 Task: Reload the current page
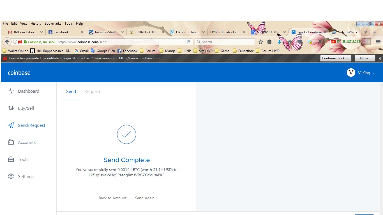point(188,42)
